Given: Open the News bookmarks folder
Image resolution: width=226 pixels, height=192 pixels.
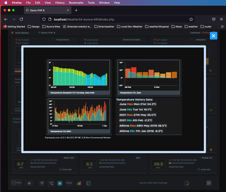Looking at the screenshot, I should click(x=177, y=27).
